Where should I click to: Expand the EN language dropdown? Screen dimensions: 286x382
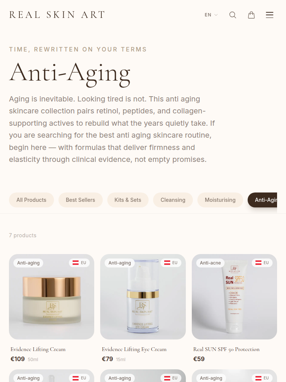click(211, 15)
